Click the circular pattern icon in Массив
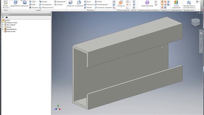The width and height of the screenshot is (204, 115). tap(134, 4)
